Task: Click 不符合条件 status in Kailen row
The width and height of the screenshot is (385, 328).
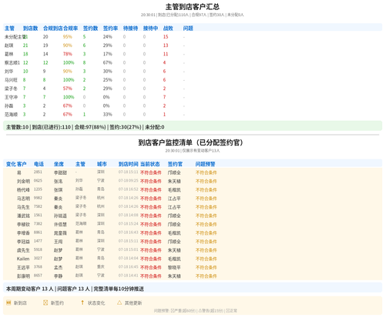Action: (x=151, y=259)
